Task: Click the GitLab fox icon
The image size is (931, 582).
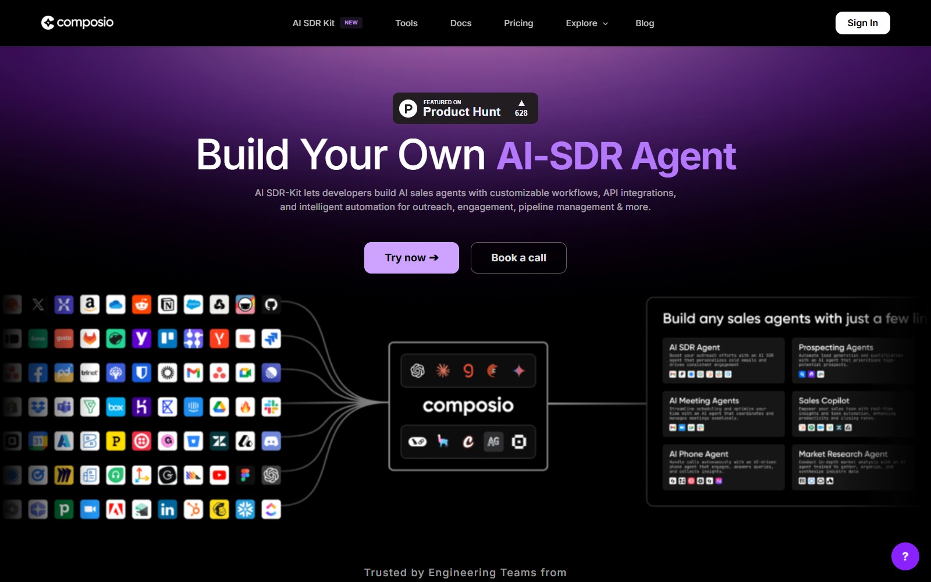Action: (90, 339)
